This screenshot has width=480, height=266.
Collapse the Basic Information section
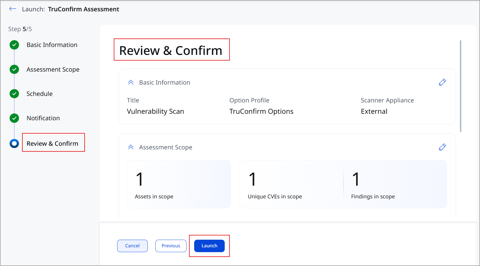(131, 82)
